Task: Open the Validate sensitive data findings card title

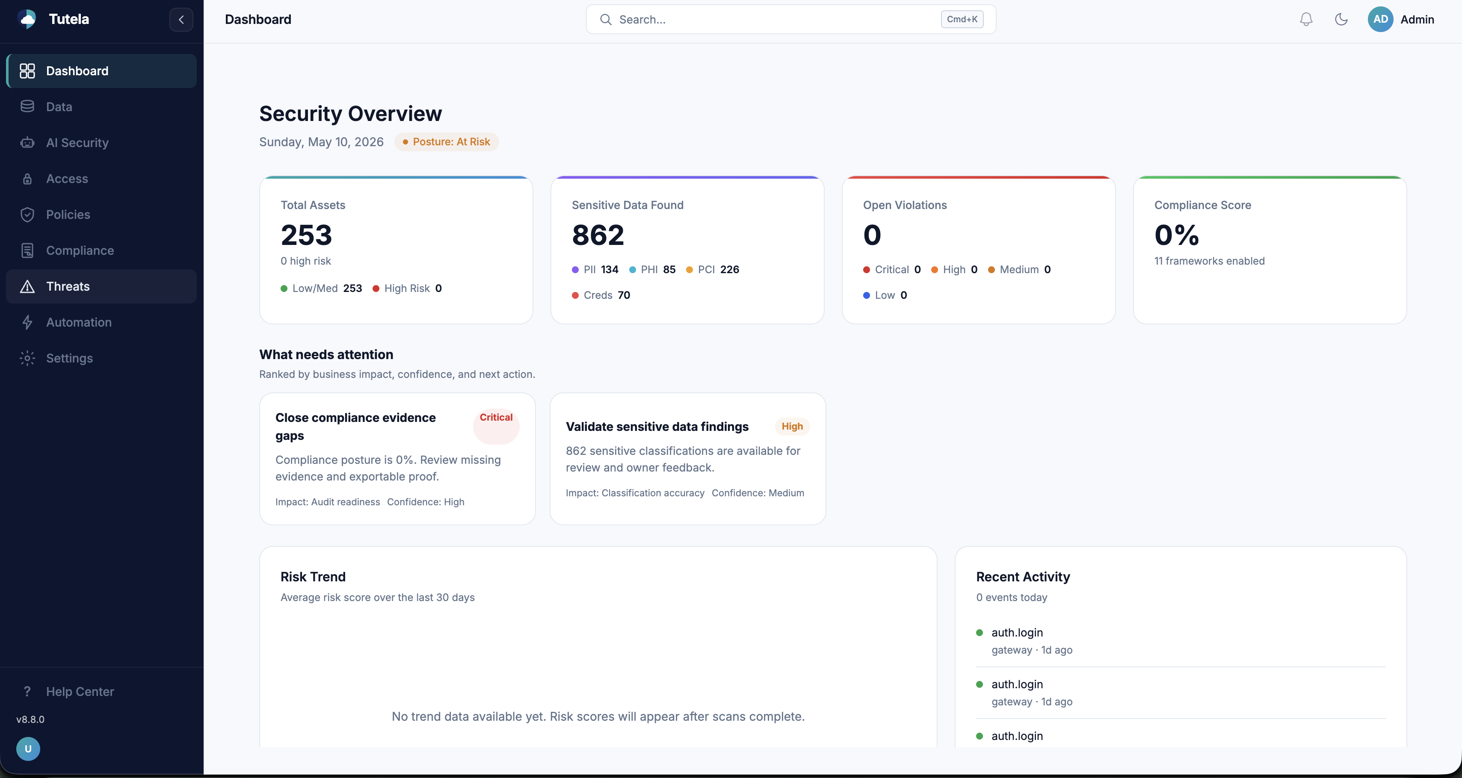Action: coord(657,427)
